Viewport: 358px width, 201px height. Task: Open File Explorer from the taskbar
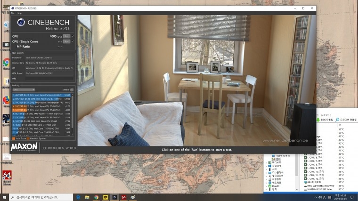pos(87,197)
